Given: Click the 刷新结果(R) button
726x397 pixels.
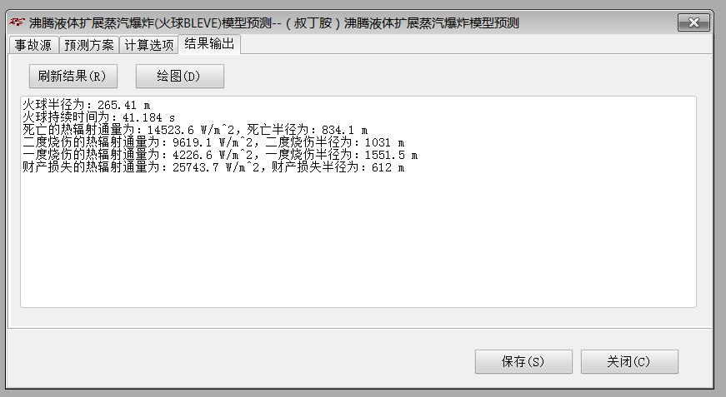Looking at the screenshot, I should tap(73, 77).
